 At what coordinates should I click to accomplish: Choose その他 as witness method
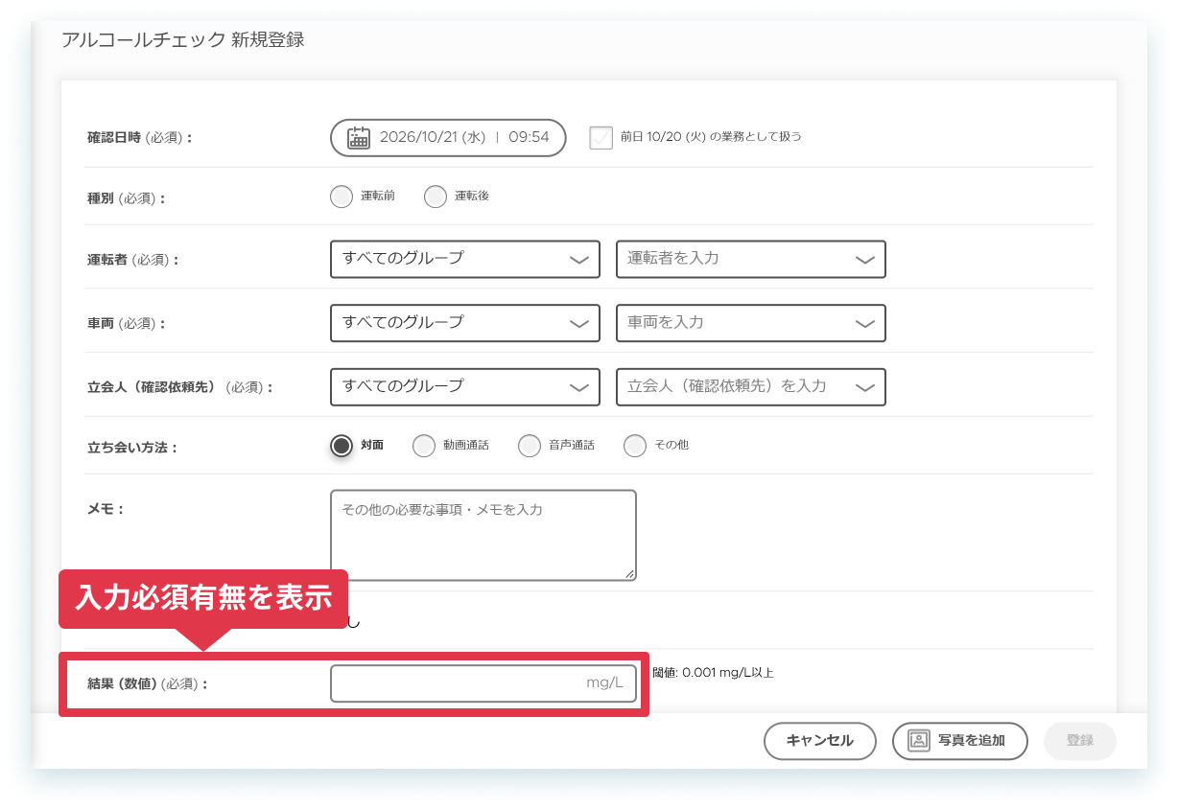tap(635, 446)
